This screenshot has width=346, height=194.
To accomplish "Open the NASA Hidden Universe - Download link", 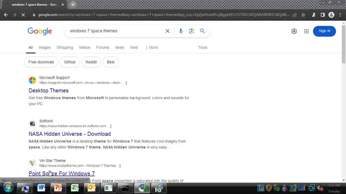I will (x=70, y=134).
